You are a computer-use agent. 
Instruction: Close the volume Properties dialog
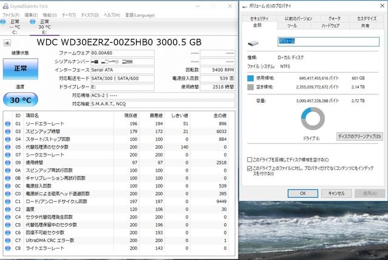[x=383, y=5]
